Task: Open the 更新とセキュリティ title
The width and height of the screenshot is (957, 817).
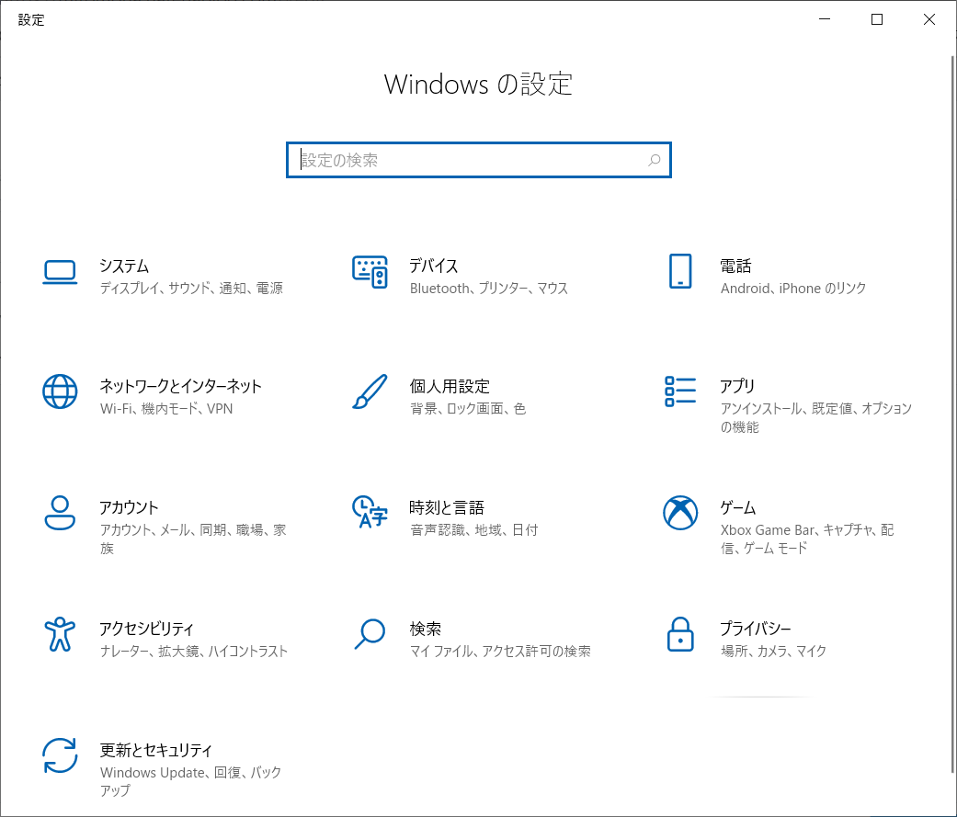Action: click(156, 749)
